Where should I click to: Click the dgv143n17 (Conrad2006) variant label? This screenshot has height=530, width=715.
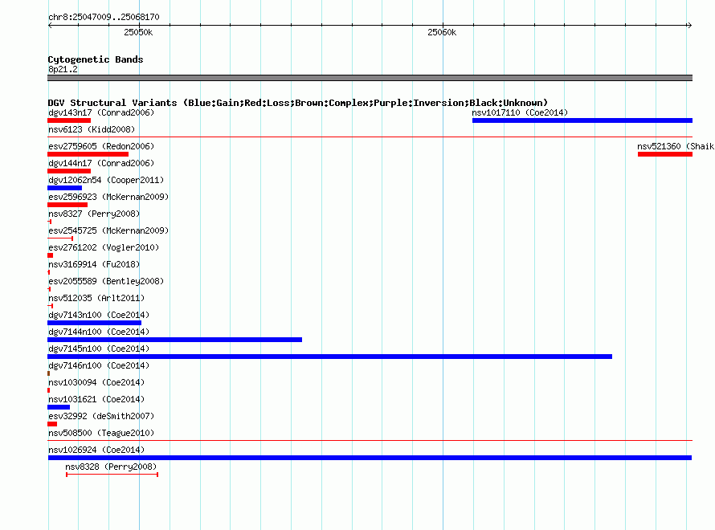click(101, 112)
